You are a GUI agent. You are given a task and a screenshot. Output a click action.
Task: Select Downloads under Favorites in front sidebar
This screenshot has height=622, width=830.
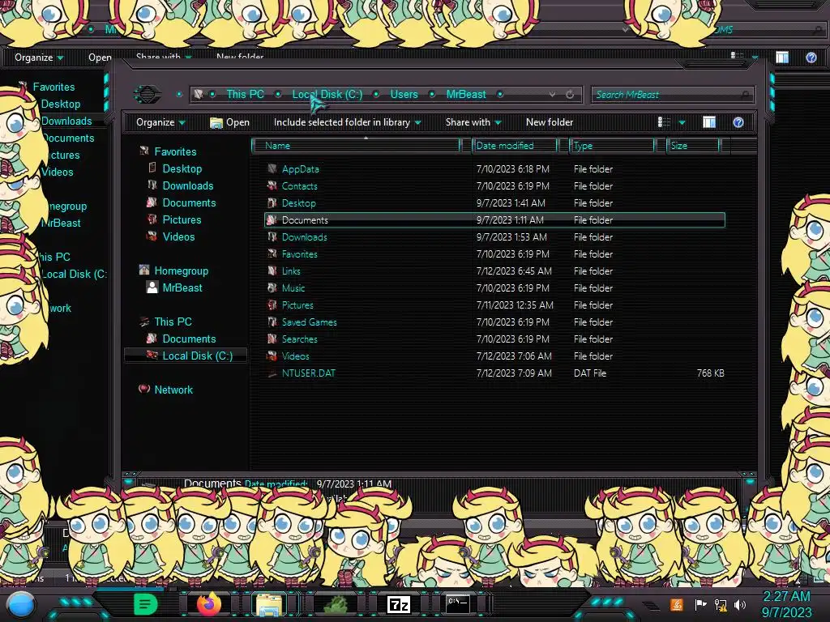(188, 185)
